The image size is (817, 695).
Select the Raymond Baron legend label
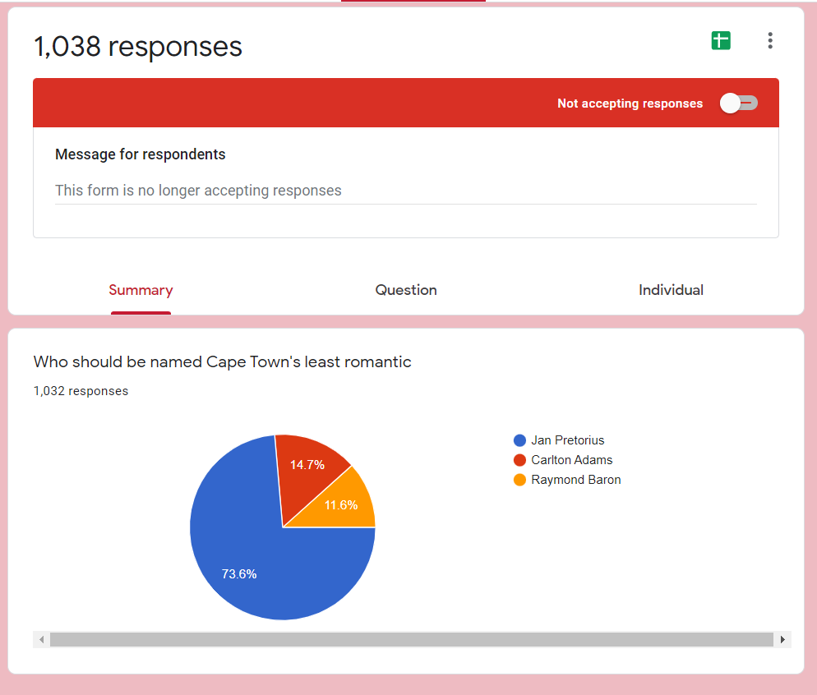coord(575,480)
